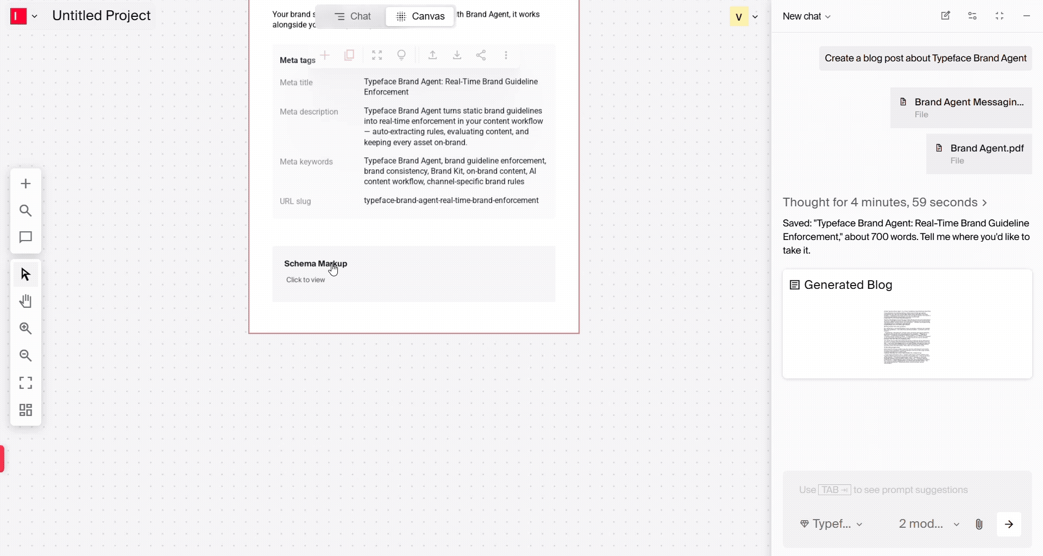Switch to the Chat tab

pyautogui.click(x=352, y=17)
